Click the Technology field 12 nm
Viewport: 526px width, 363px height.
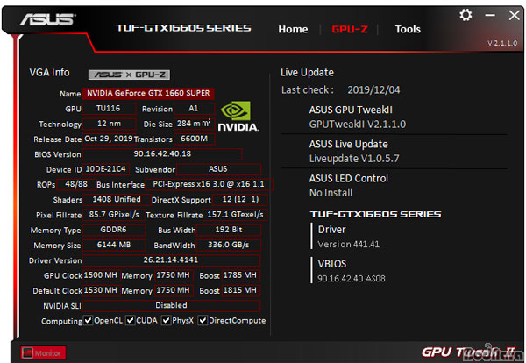point(109,124)
